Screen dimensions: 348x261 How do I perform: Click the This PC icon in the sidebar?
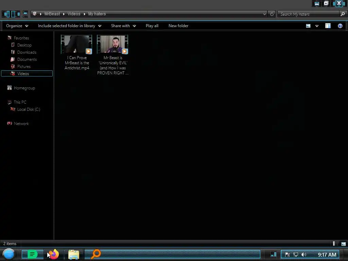click(x=9, y=102)
